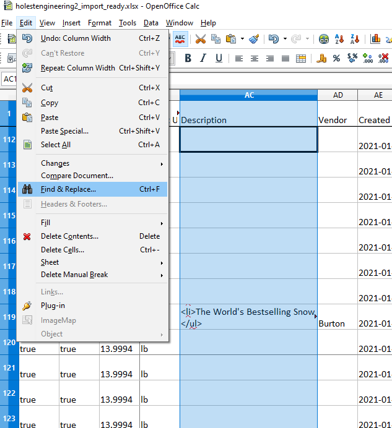Click row header 120
The image size is (392, 428).
point(9,342)
